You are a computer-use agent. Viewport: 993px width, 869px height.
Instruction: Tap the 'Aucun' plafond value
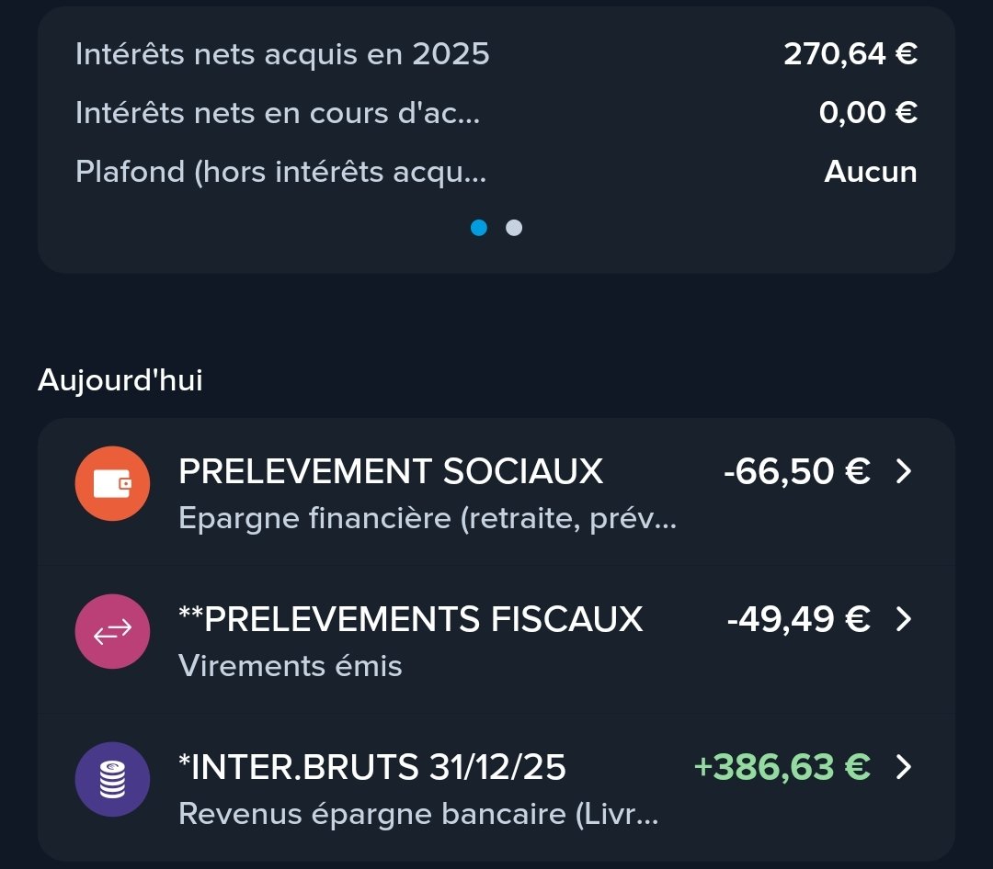(x=871, y=172)
